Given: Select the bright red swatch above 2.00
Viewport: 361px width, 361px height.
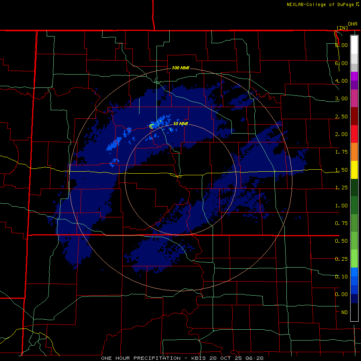Looking at the screenshot, I should [354, 134].
